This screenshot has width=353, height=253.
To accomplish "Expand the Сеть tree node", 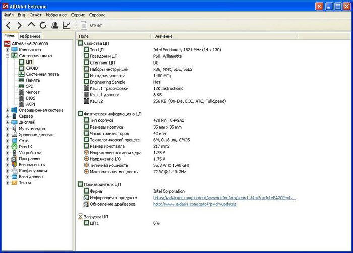I will (x=7, y=141).
